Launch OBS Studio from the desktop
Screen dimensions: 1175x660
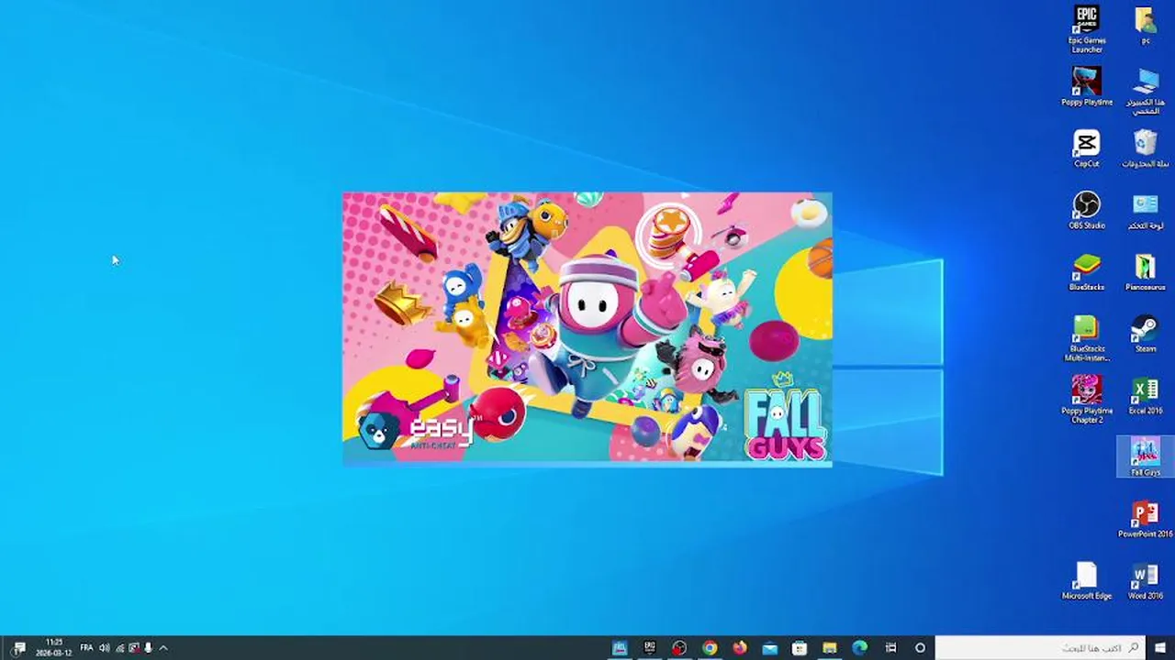[x=1087, y=210]
